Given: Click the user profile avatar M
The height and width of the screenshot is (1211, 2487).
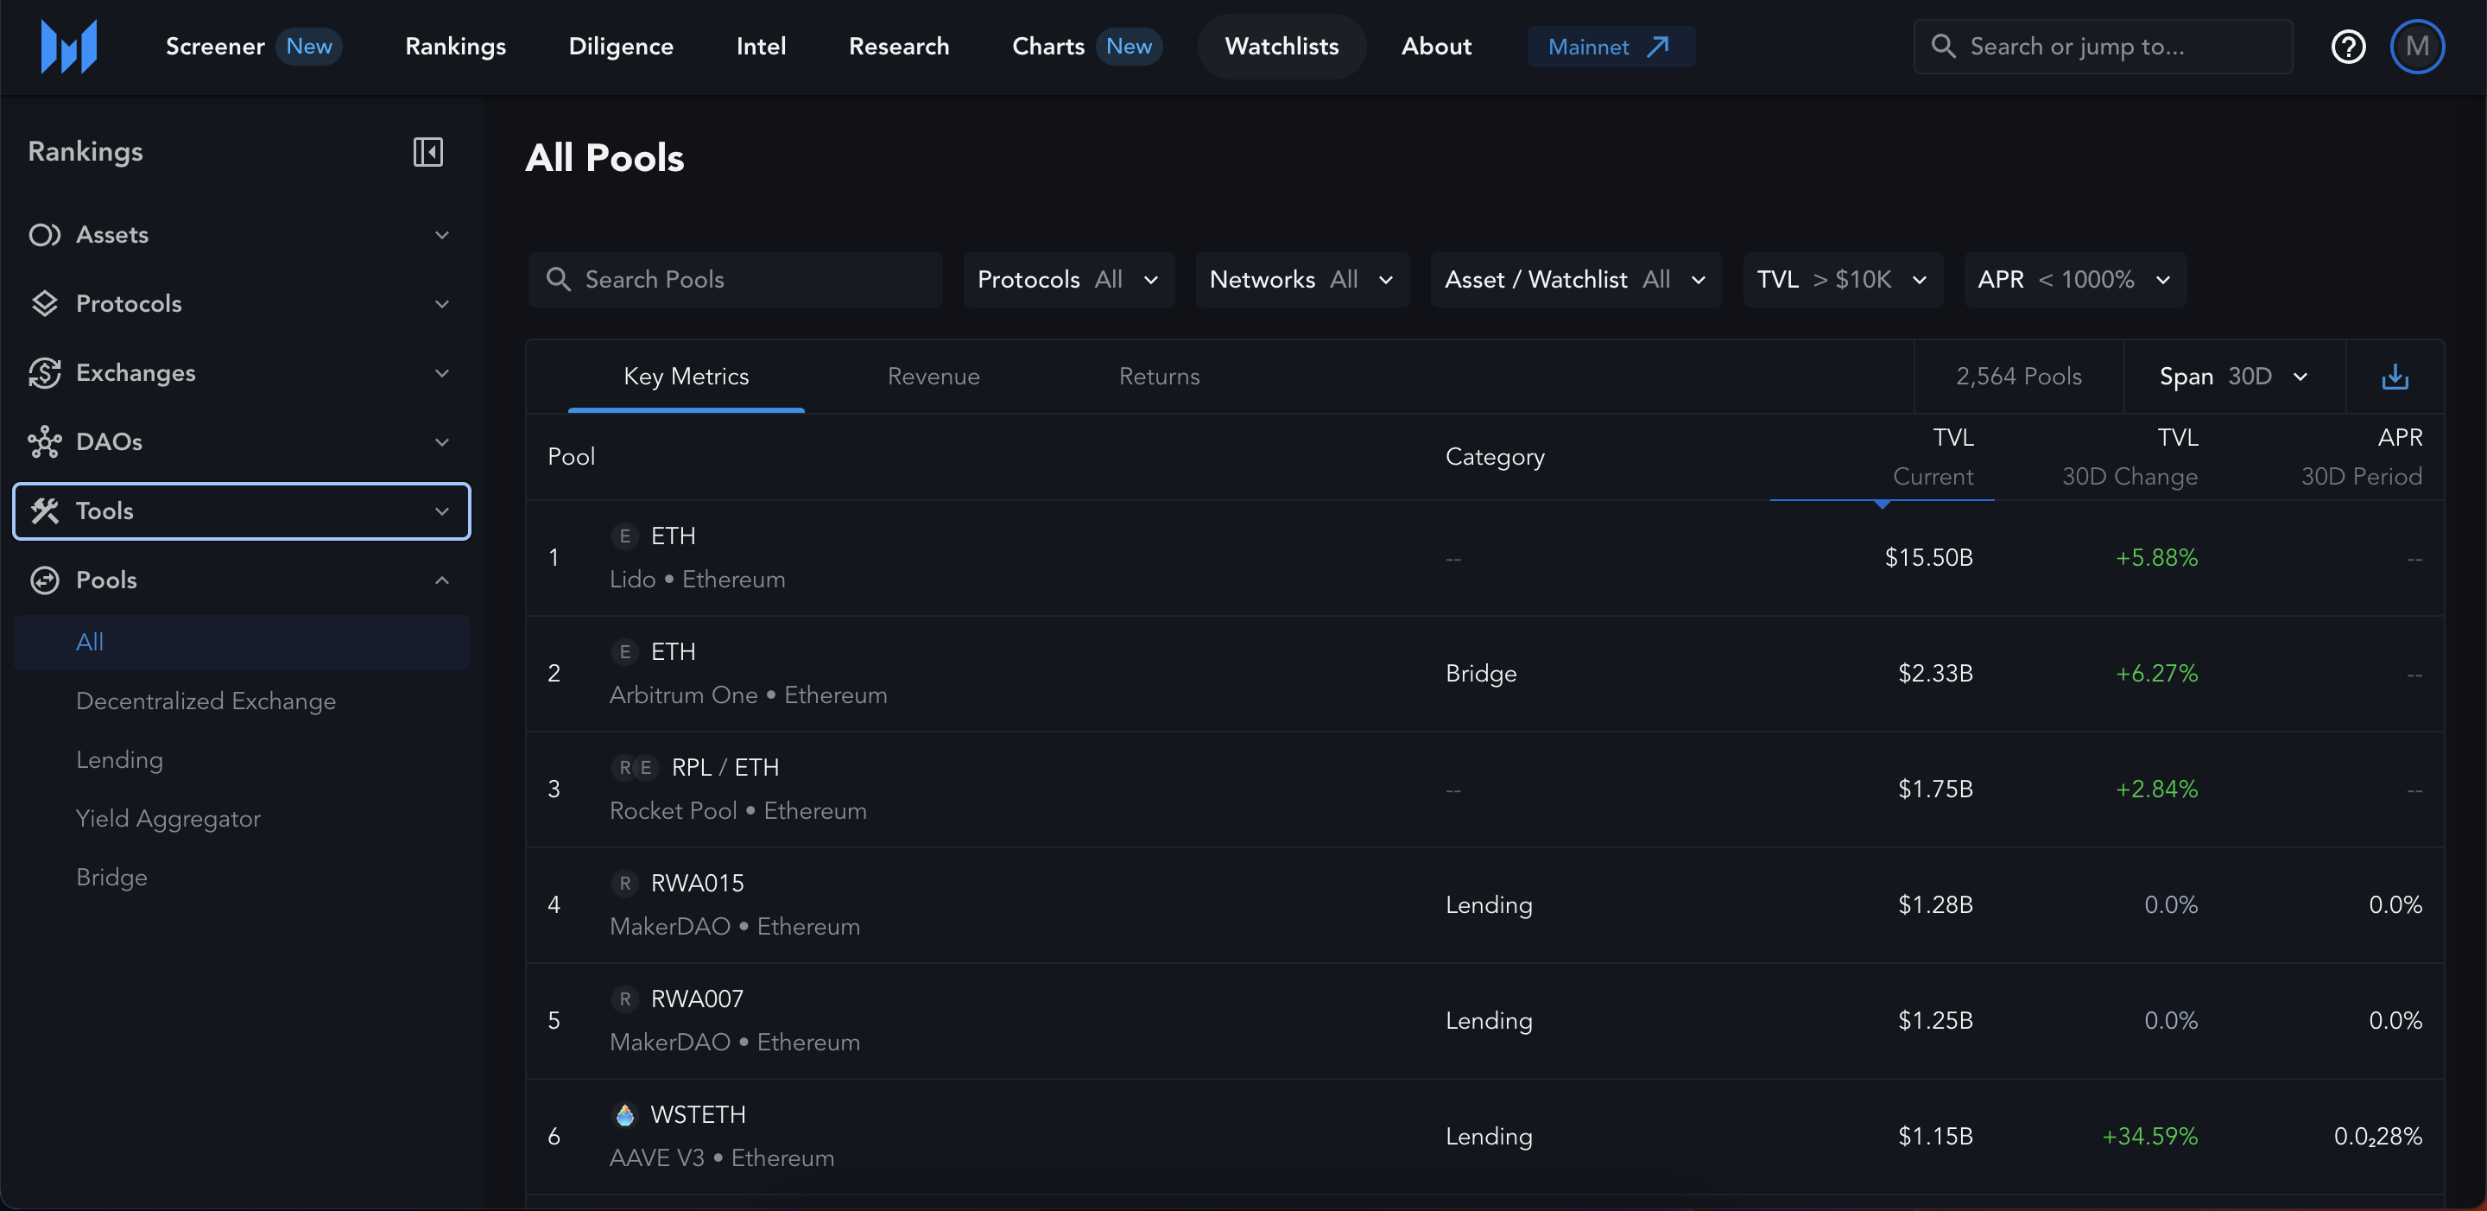Looking at the screenshot, I should click(x=2416, y=47).
